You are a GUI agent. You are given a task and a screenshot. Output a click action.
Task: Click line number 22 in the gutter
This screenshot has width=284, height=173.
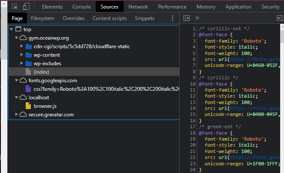click(x=193, y=157)
